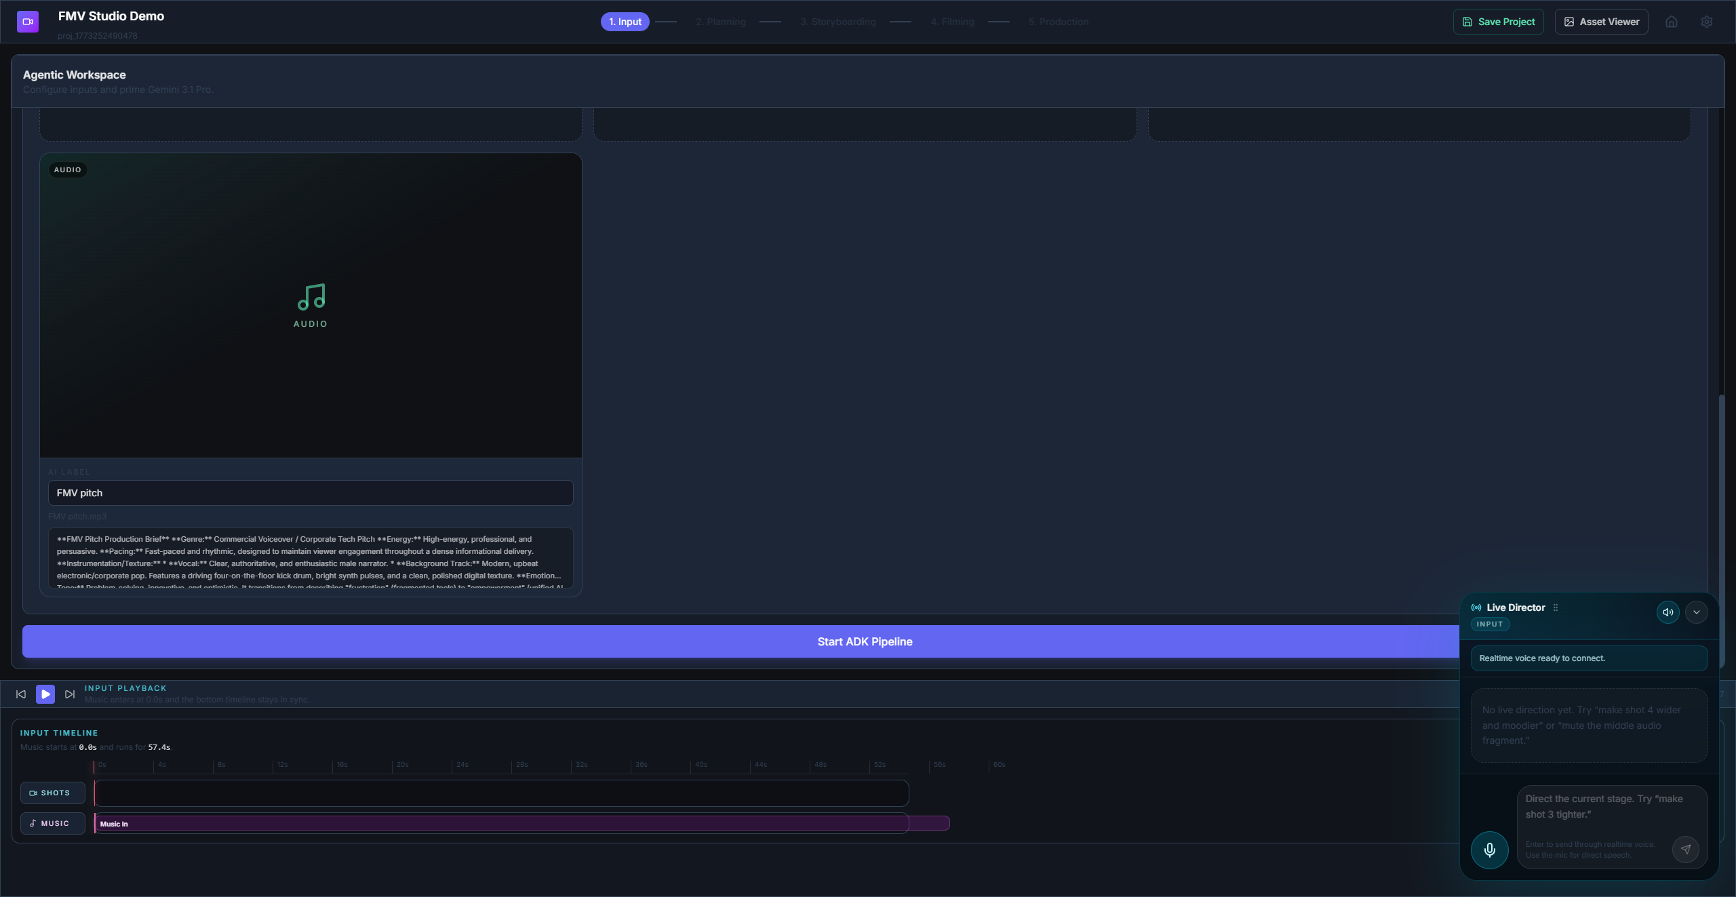Select the MUSIC track label
The height and width of the screenshot is (897, 1736).
click(52, 823)
